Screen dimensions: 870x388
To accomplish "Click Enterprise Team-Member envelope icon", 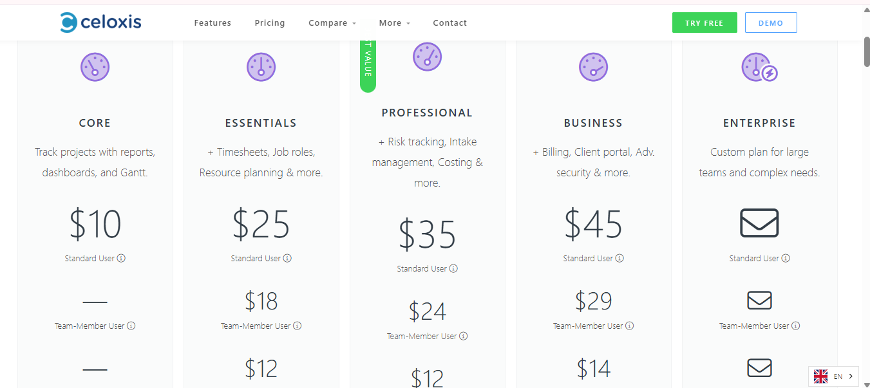I will [759, 300].
